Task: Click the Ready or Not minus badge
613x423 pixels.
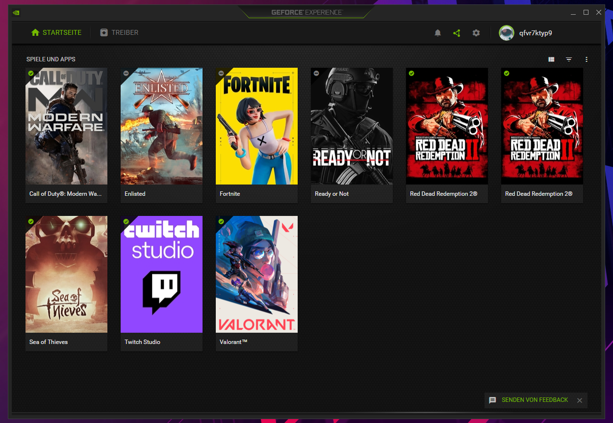Action: coord(316,73)
